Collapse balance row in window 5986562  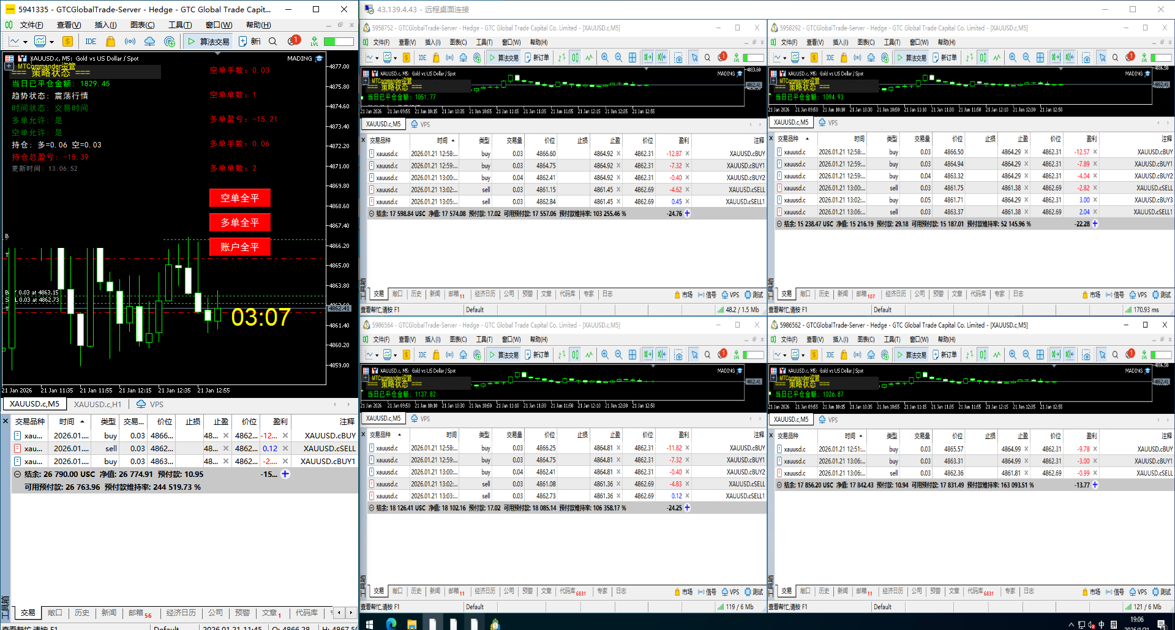779,485
